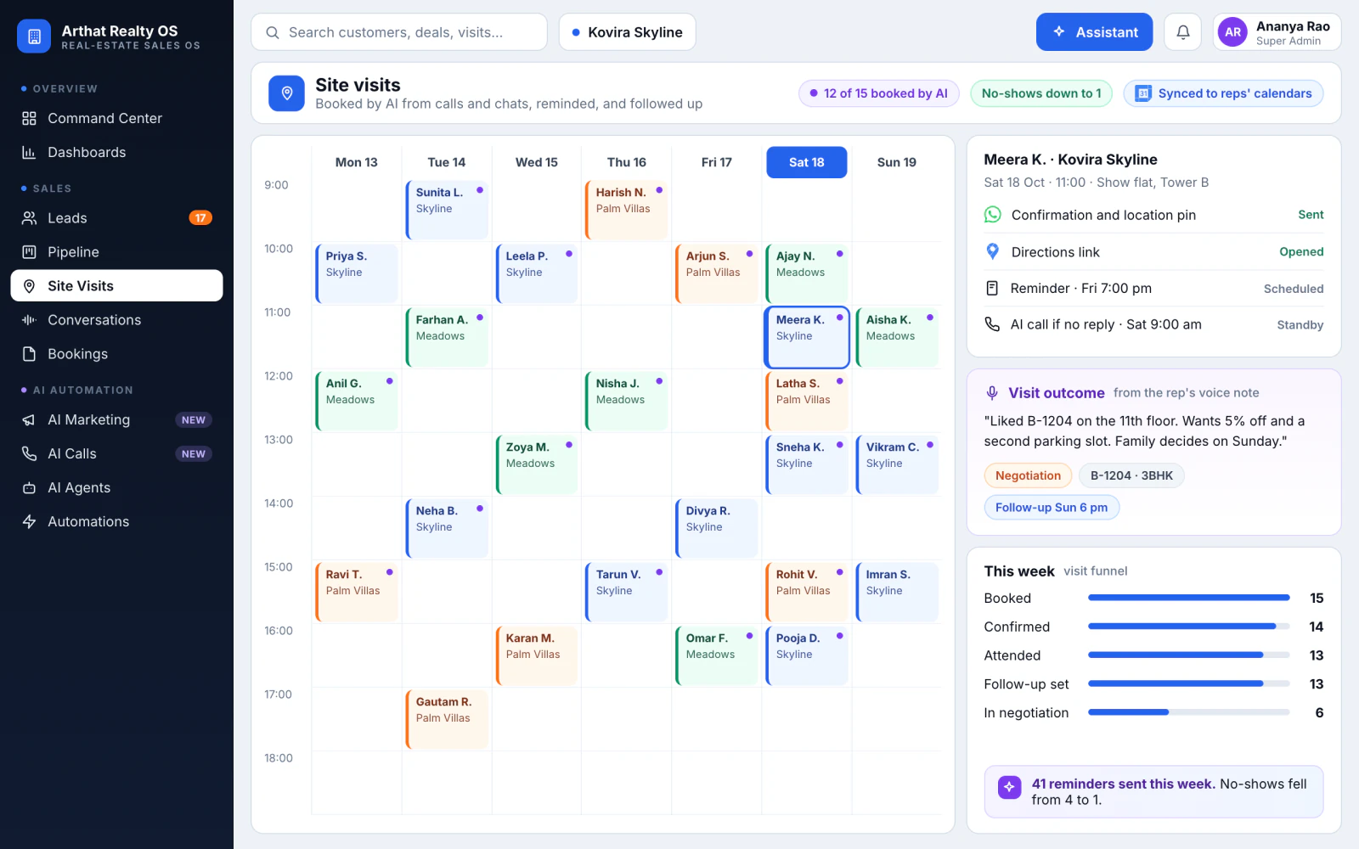Open notifications bell icon
This screenshot has height=849, width=1359.
pos(1182,32)
